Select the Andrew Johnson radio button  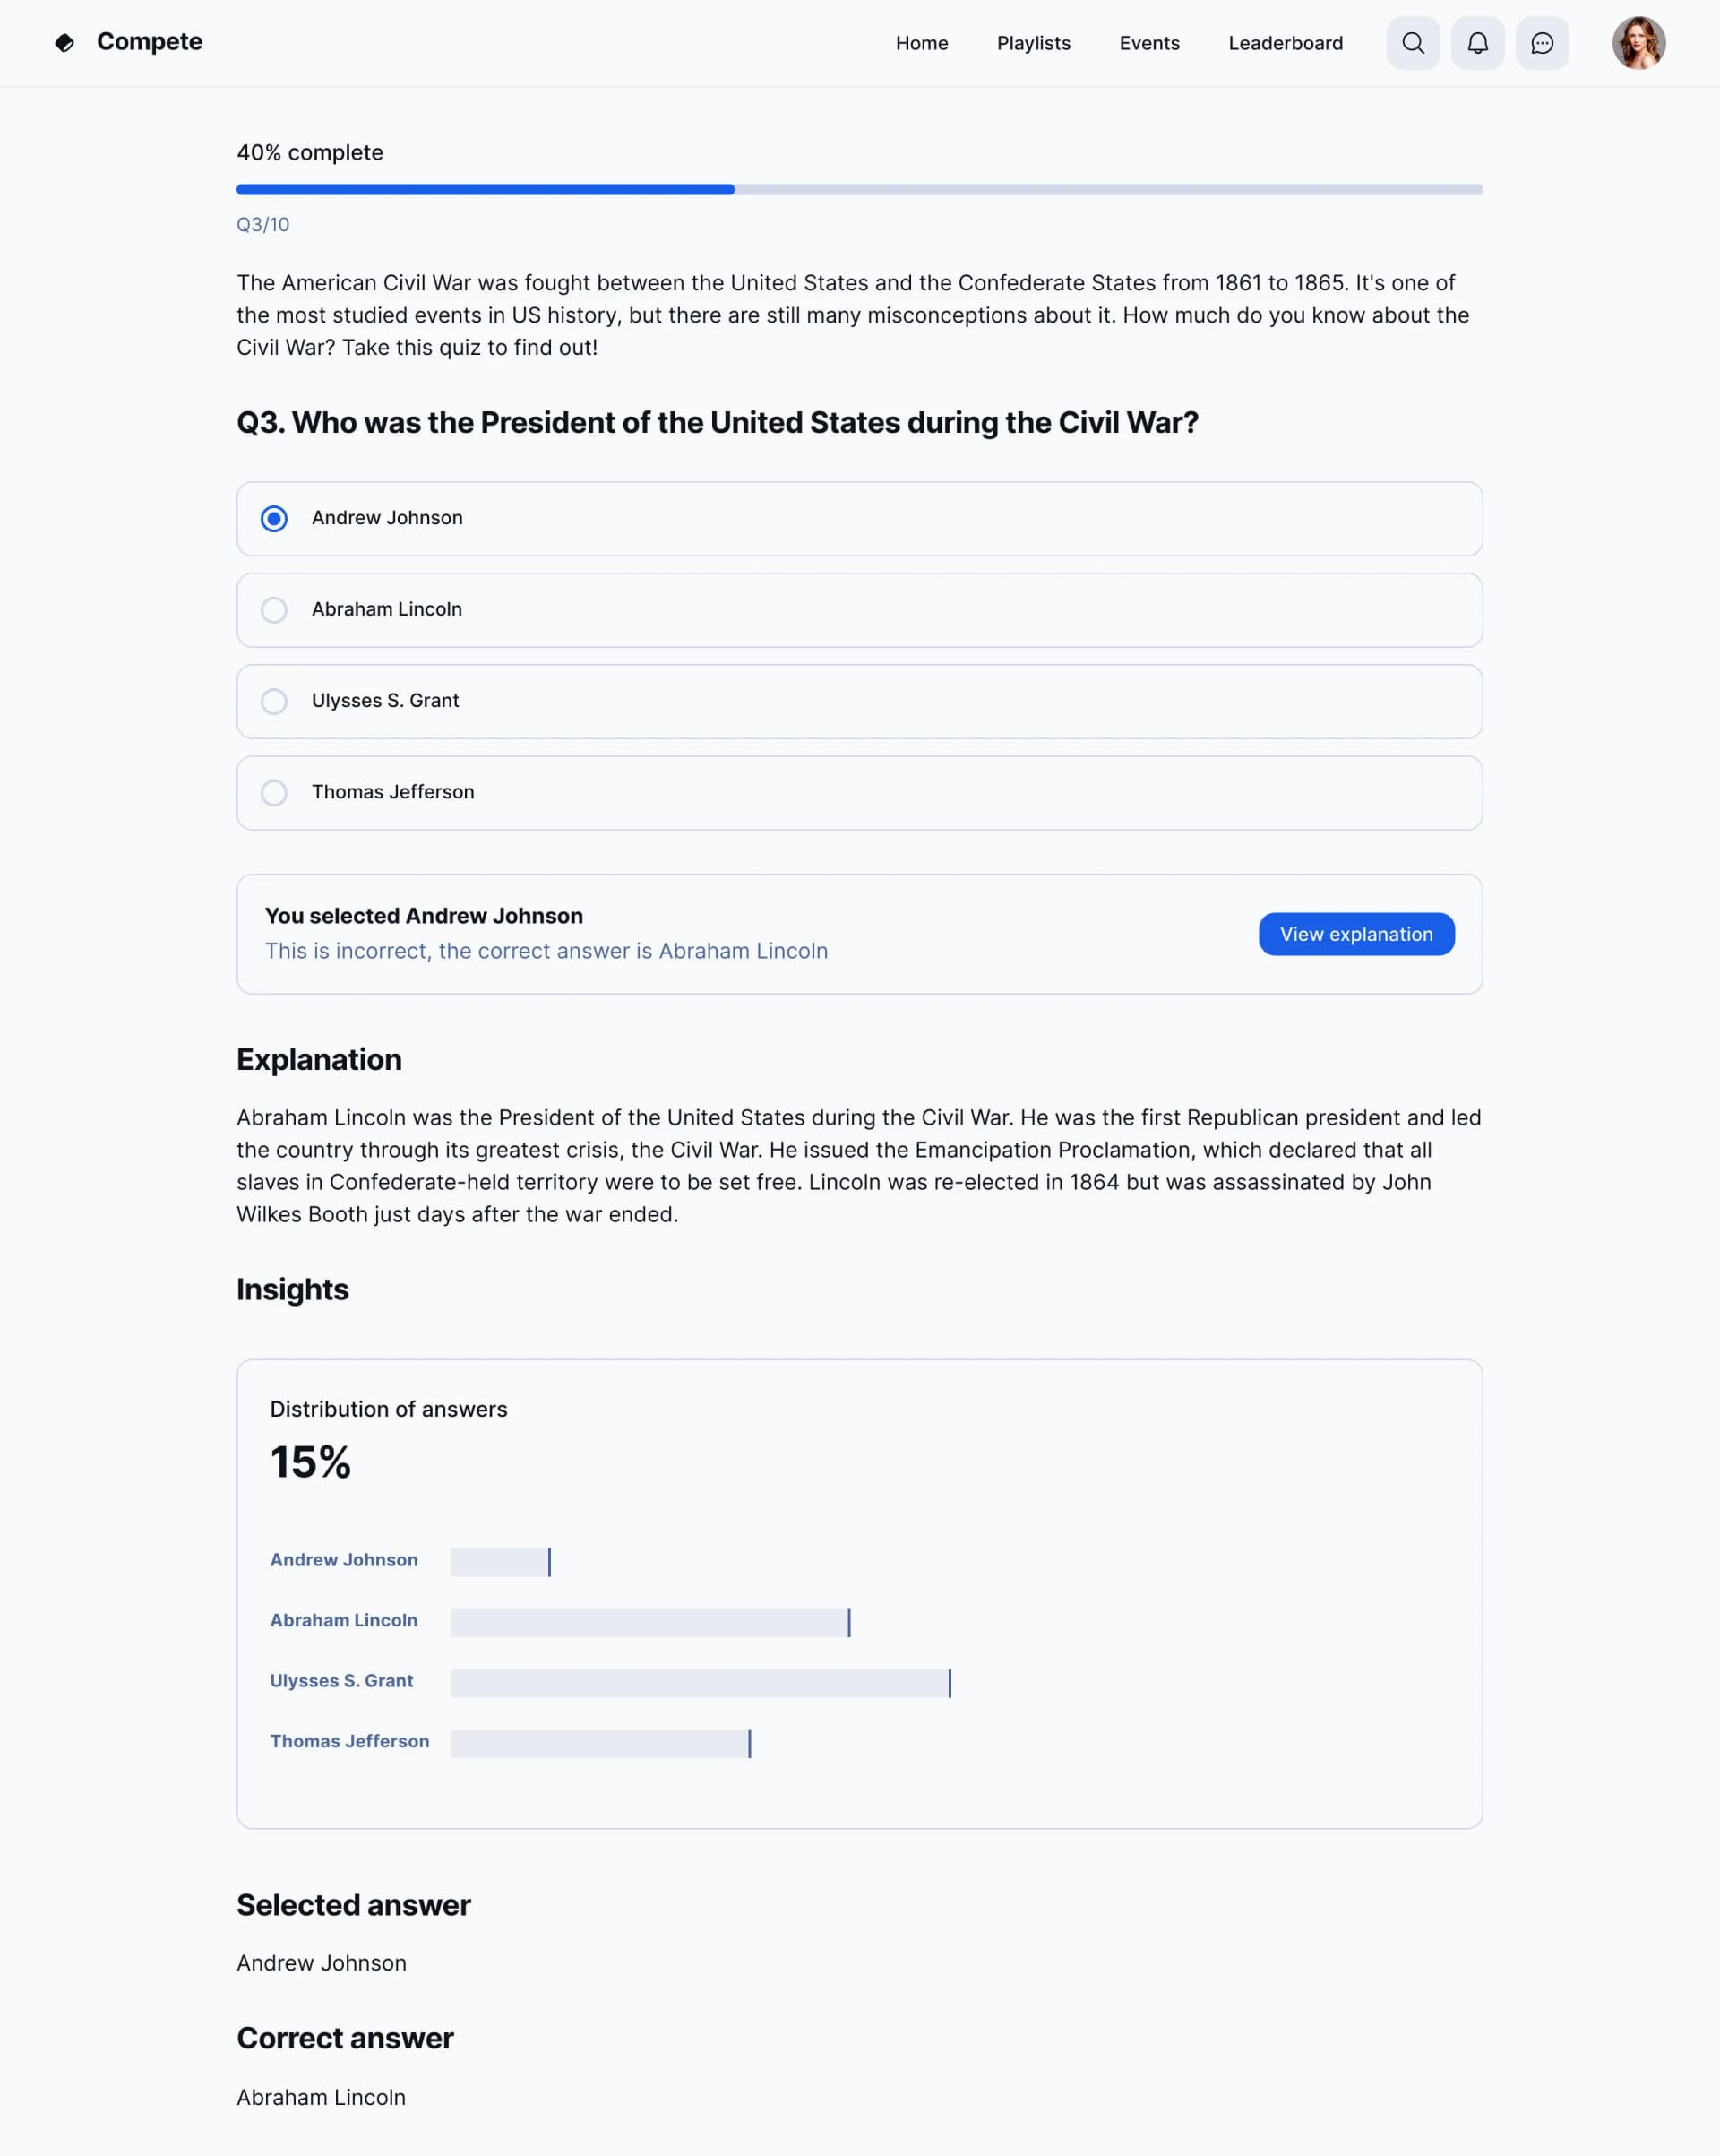coord(274,518)
